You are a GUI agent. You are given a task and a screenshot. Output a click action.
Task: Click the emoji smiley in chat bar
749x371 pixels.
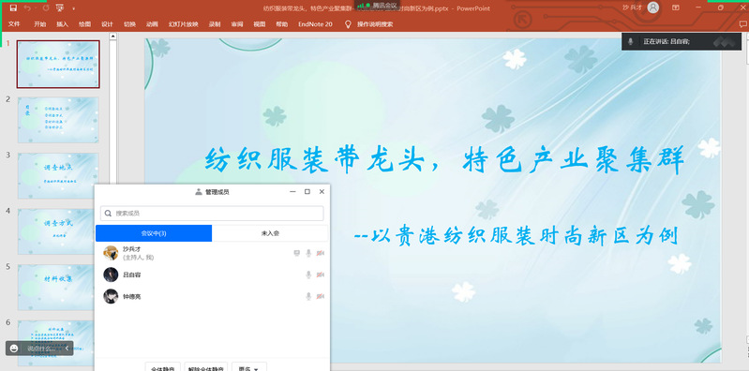pos(14,349)
